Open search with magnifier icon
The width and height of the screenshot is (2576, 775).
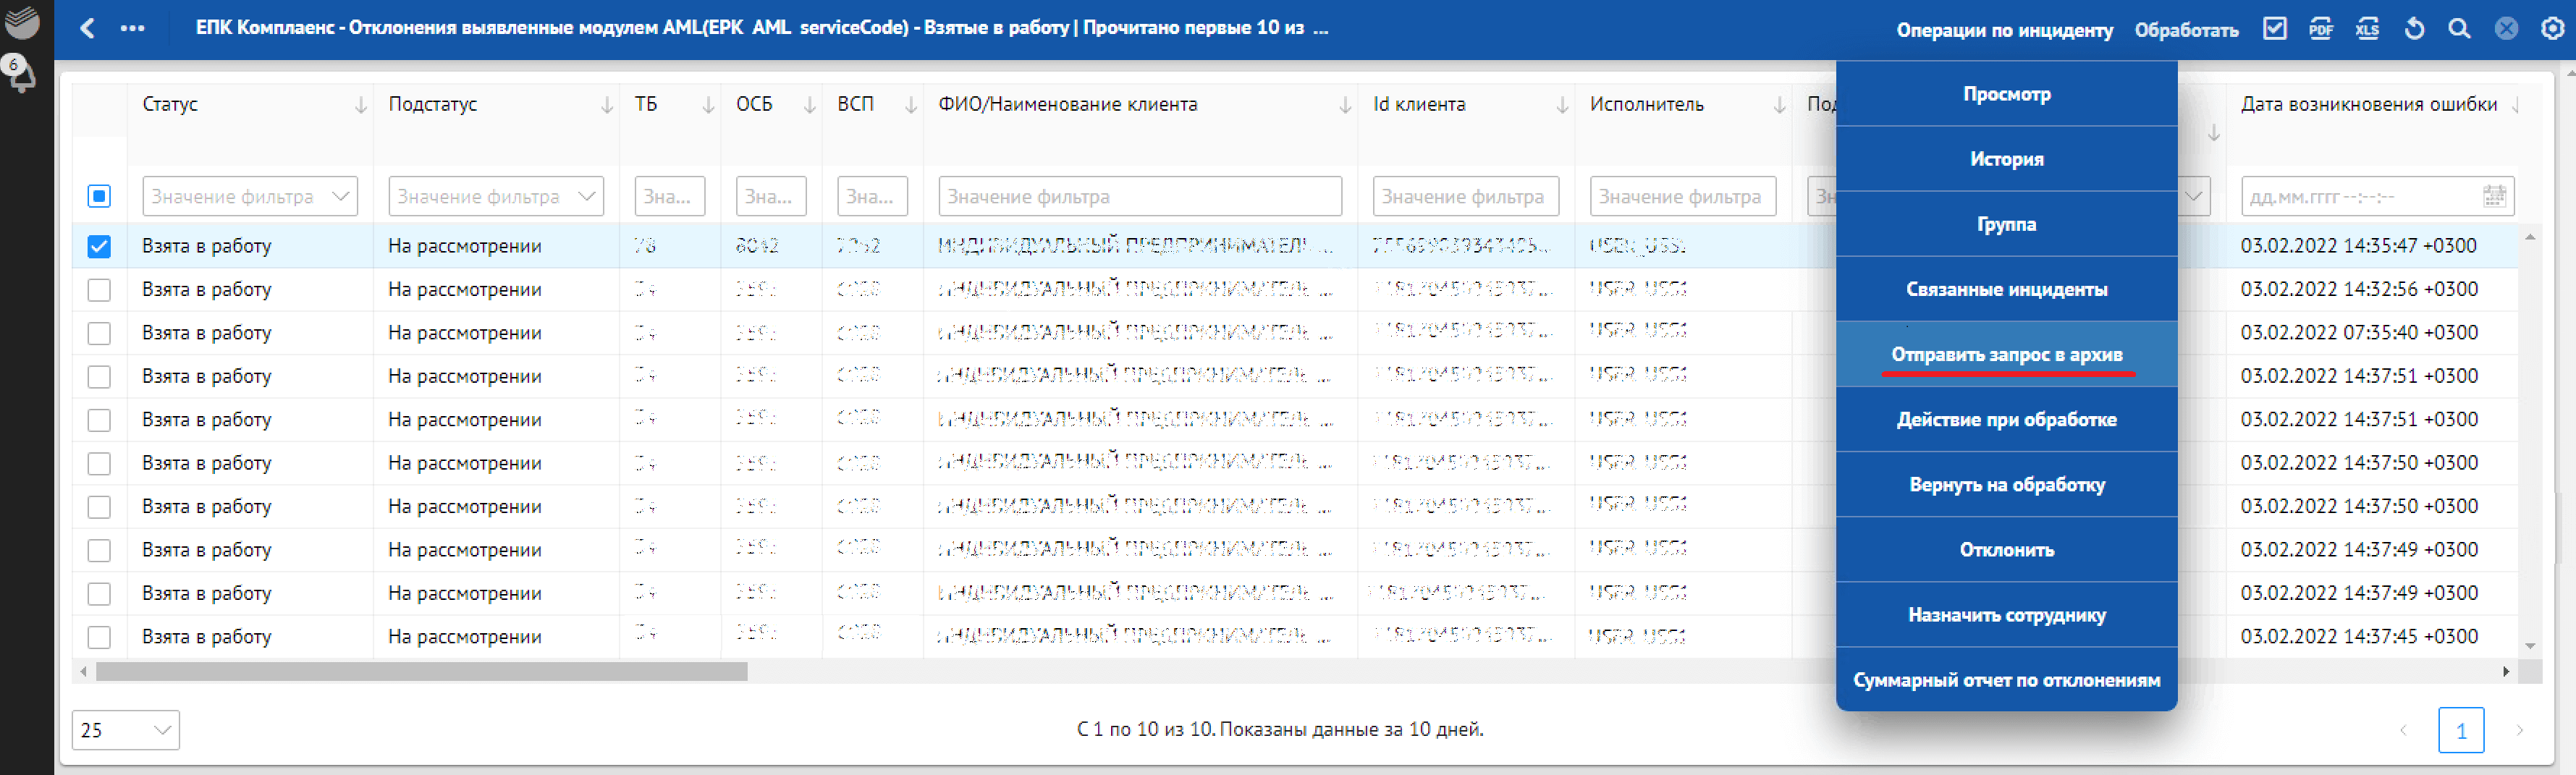[2459, 29]
